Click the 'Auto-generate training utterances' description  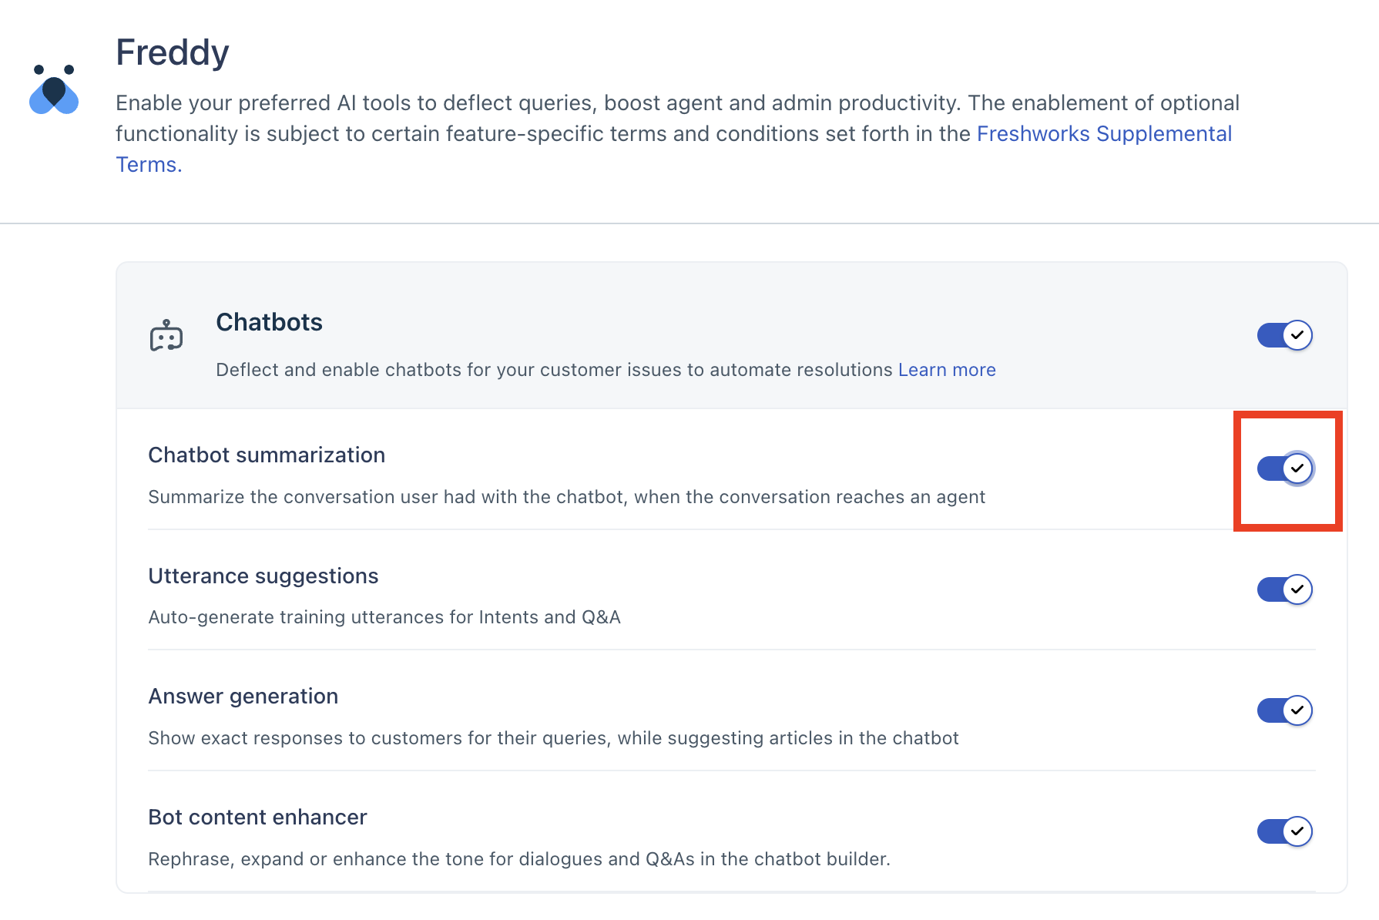pyautogui.click(x=384, y=617)
